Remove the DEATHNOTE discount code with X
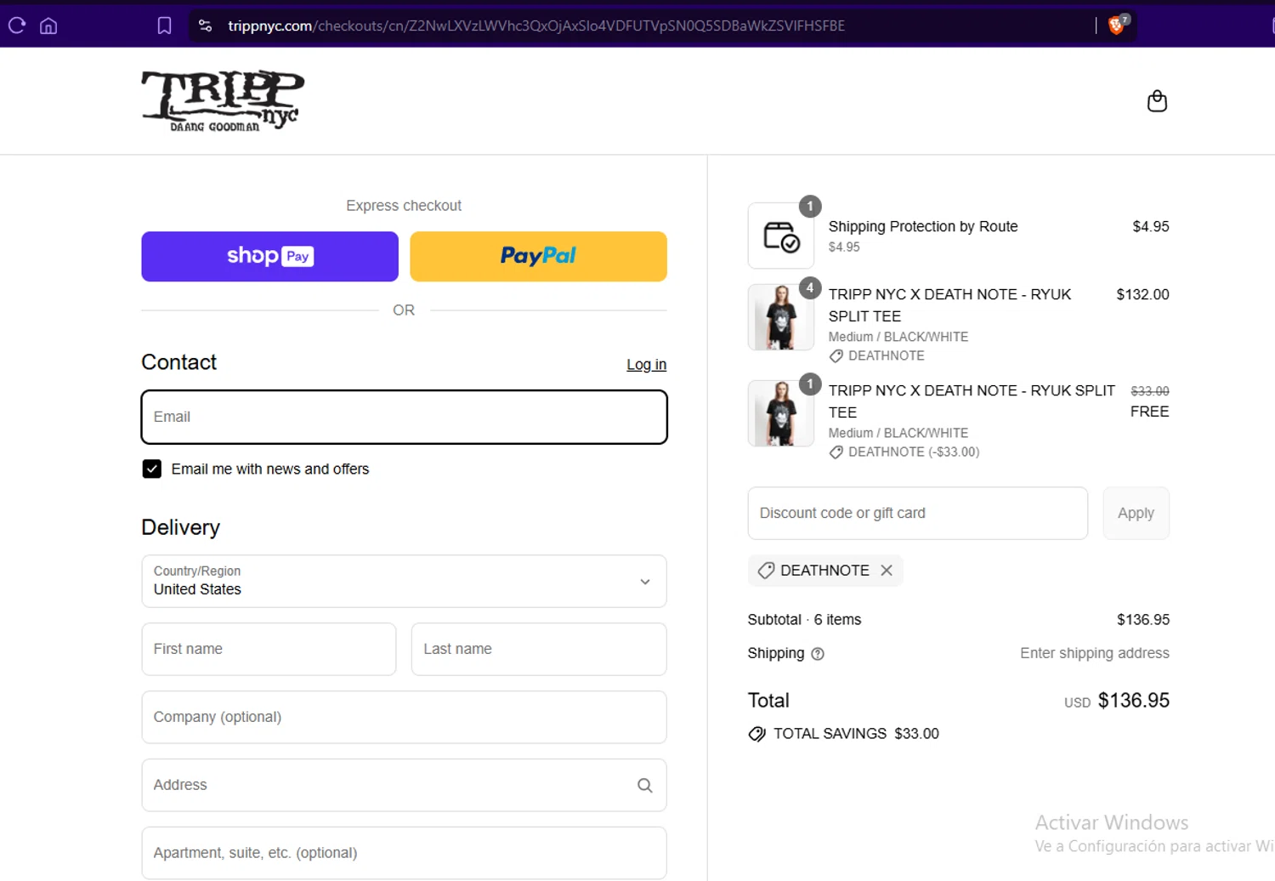Image resolution: width=1275 pixels, height=881 pixels. pyautogui.click(x=887, y=571)
